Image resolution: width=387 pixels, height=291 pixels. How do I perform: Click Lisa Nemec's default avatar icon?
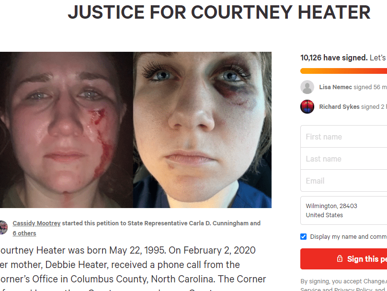[x=307, y=87]
